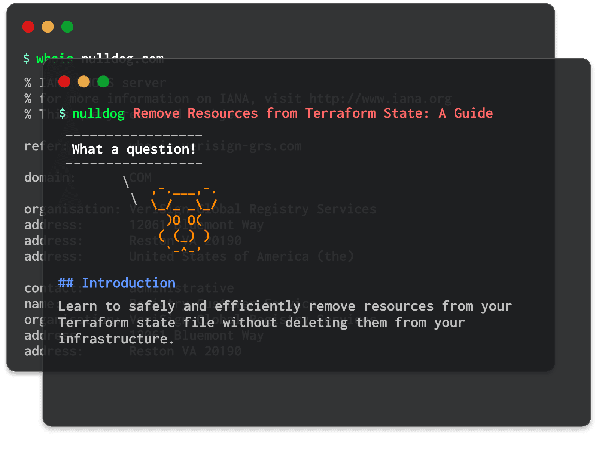
Task: Click 'http://www.iana.org' in the back window
Action: pos(380,99)
